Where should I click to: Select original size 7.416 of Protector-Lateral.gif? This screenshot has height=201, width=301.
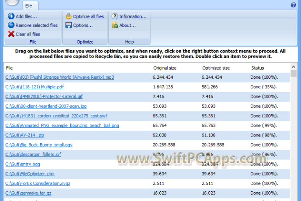(x=158, y=97)
